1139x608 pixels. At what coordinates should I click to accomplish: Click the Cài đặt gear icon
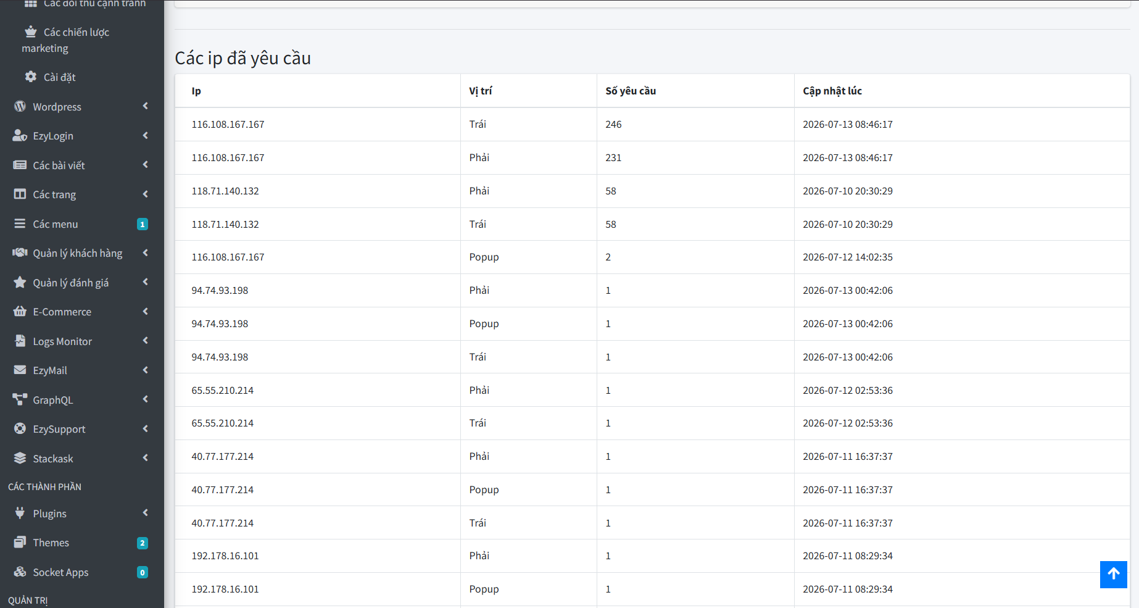tap(31, 77)
